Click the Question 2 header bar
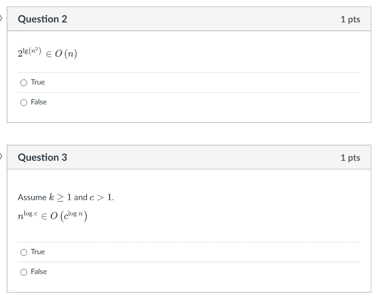 (x=184, y=19)
